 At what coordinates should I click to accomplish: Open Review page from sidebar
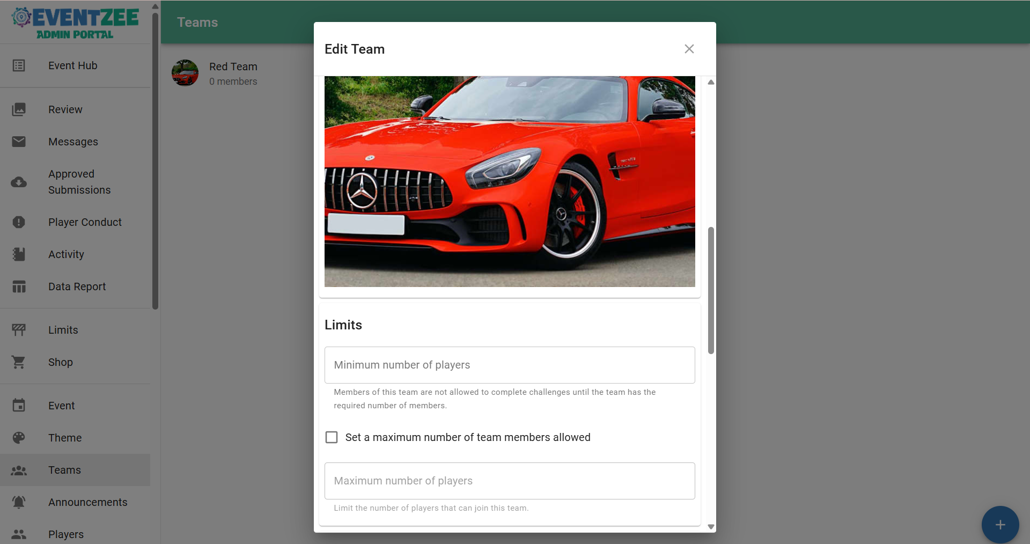point(75,109)
